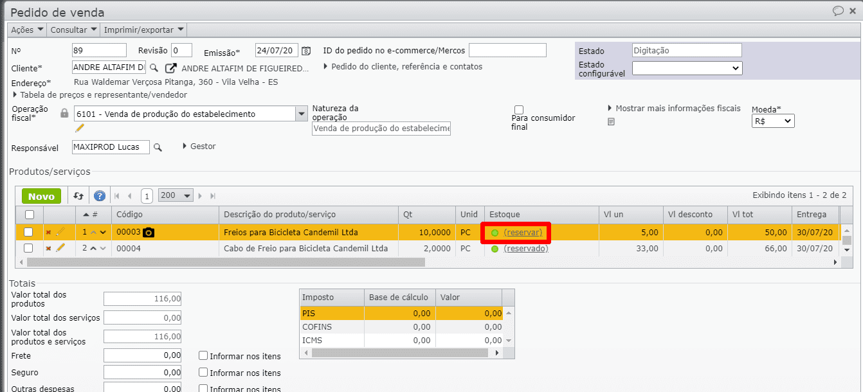863x392 pixels.
Task: Open the Ações menu
Action: pos(25,29)
